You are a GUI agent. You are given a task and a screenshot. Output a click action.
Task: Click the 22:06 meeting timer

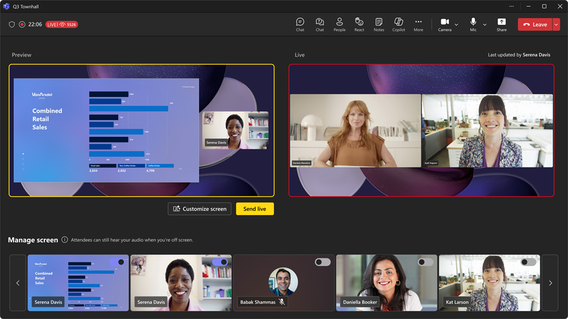pos(35,24)
